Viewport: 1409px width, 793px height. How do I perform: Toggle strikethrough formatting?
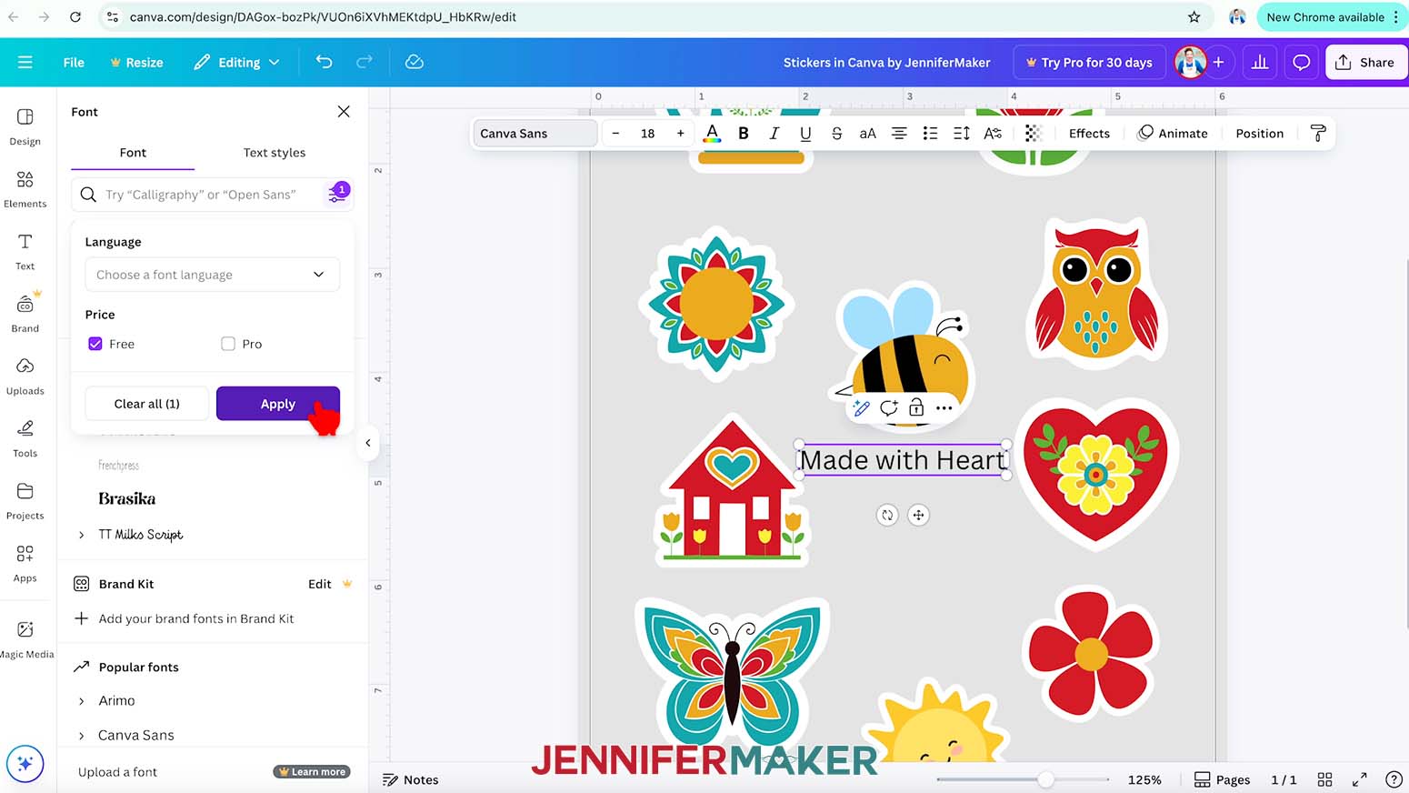[836, 134]
